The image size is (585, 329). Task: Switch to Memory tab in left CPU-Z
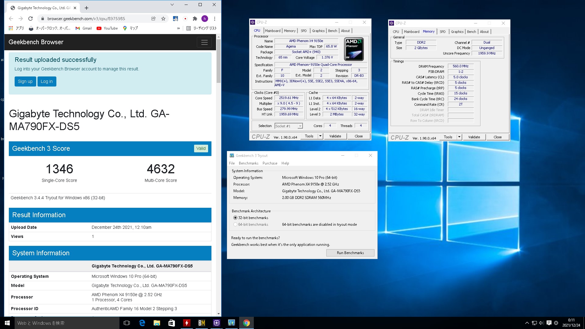(x=290, y=31)
